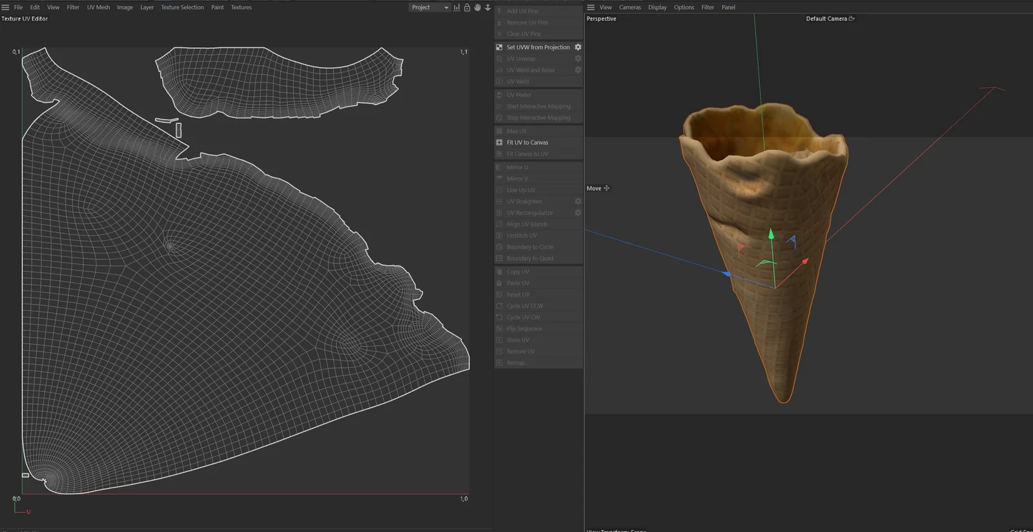1033x532 pixels.
Task: Click the Boundary to Quad icon
Action: click(499, 258)
